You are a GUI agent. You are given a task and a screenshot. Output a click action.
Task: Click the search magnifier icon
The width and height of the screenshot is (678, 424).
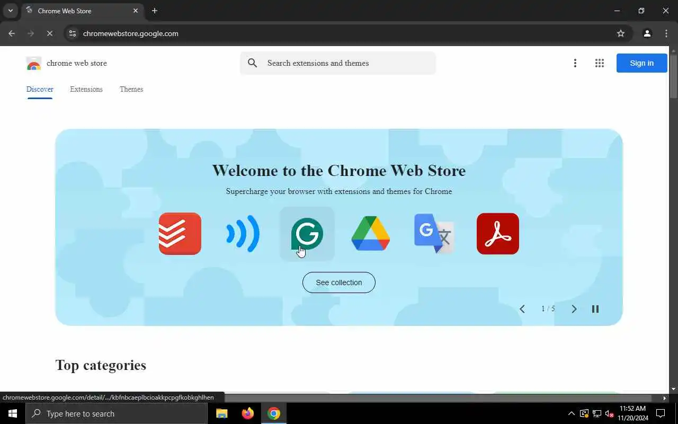click(253, 63)
